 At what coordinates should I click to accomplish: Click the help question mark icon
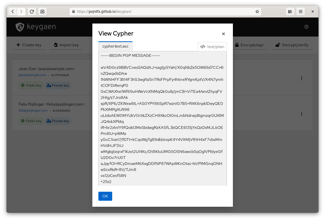tap(306, 27)
